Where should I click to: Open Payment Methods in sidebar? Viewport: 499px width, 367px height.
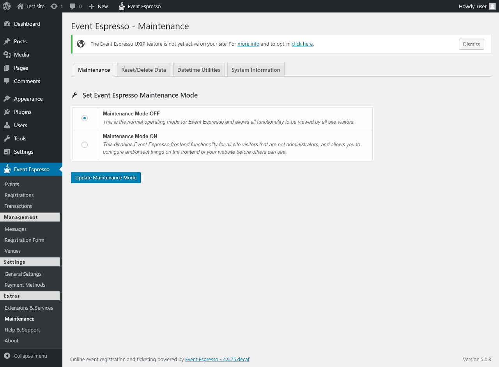point(25,285)
